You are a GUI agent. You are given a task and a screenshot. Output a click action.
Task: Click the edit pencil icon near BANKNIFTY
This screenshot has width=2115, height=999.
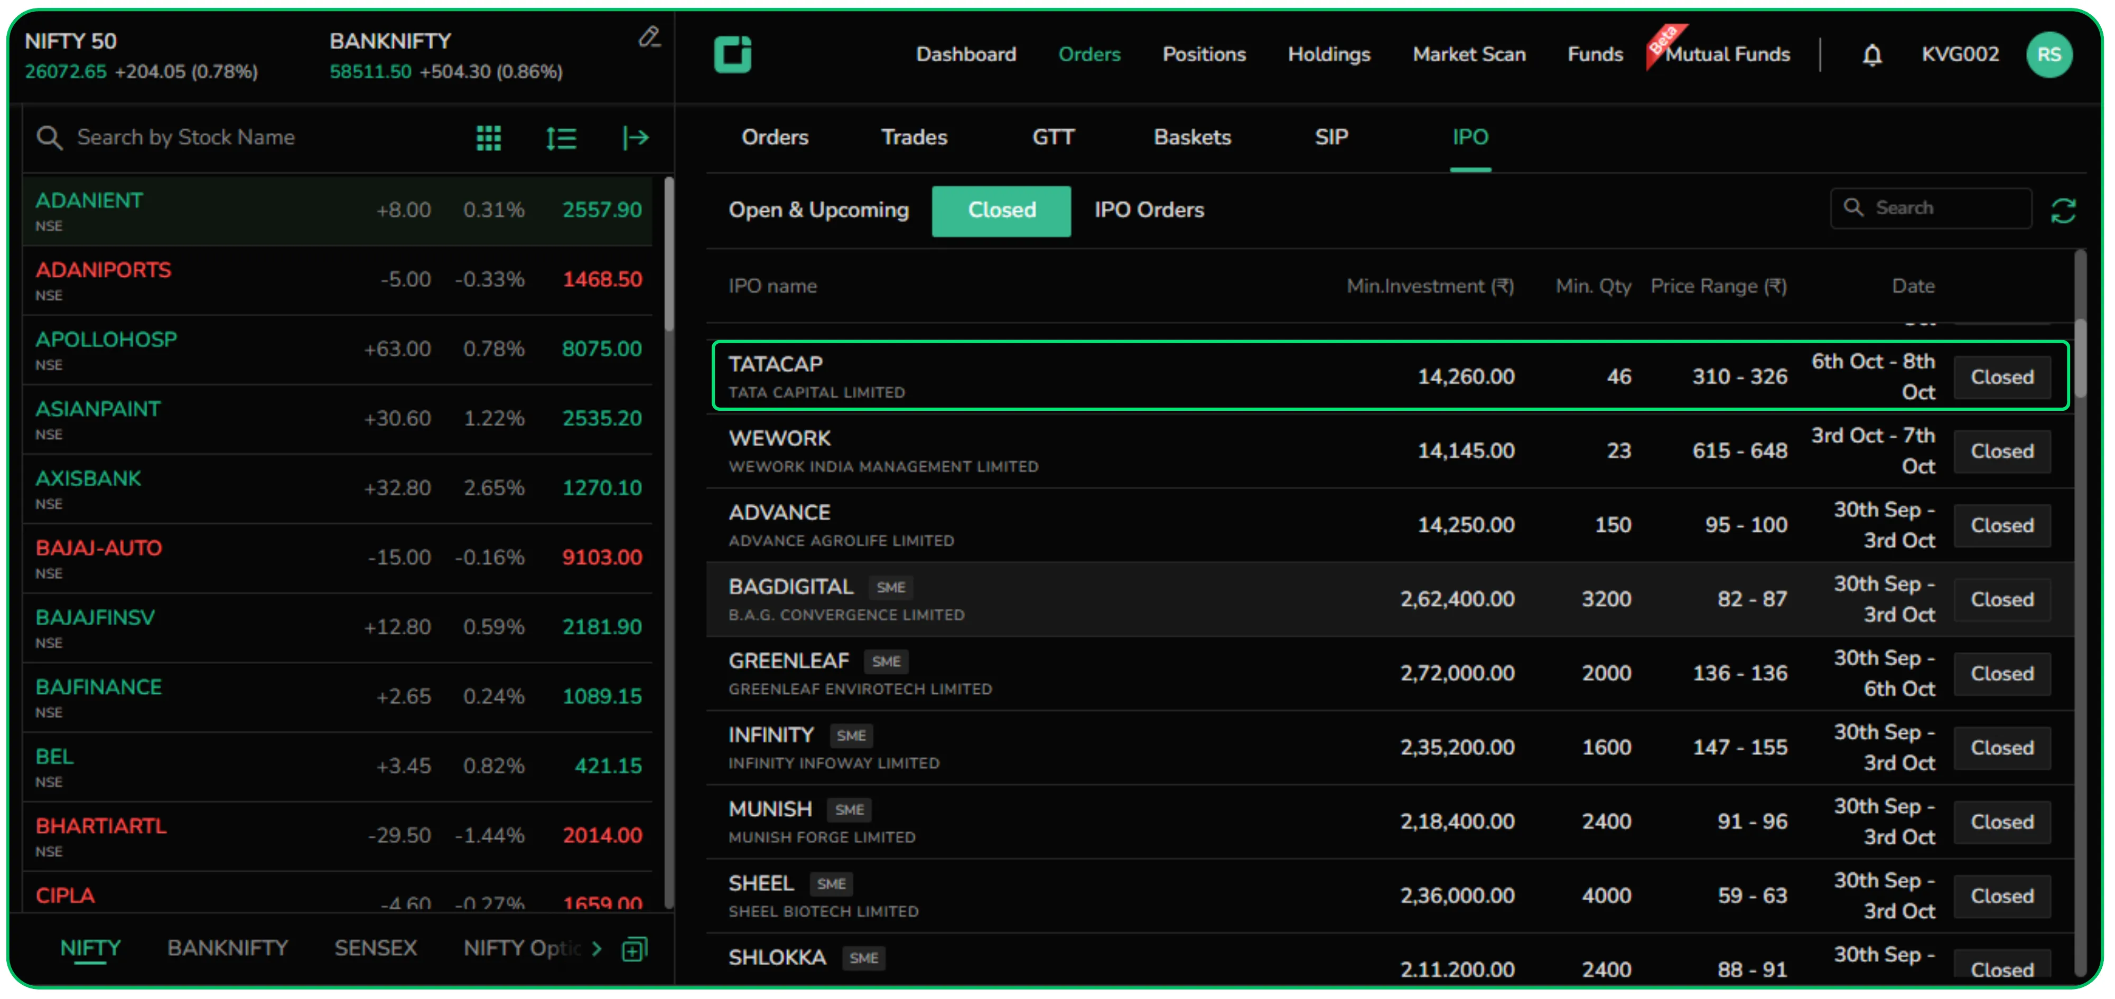click(649, 37)
